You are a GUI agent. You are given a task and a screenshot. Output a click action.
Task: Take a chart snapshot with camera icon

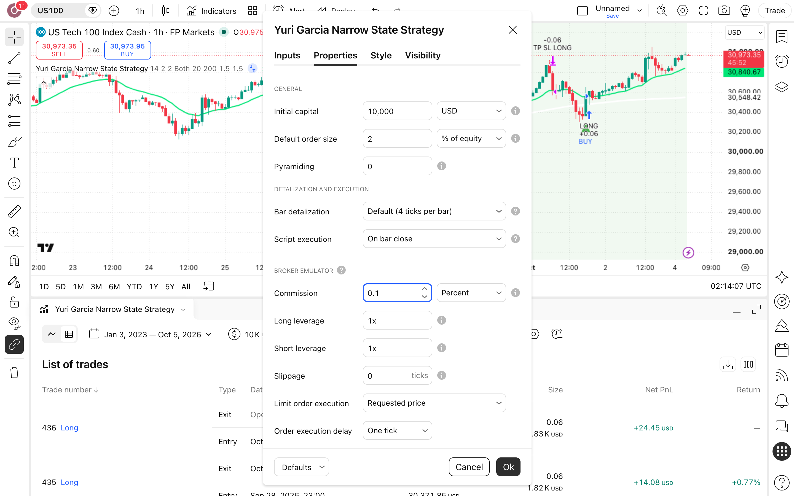click(x=724, y=10)
